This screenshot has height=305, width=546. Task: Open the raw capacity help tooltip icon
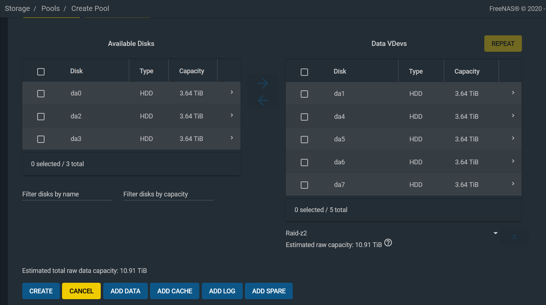point(388,243)
